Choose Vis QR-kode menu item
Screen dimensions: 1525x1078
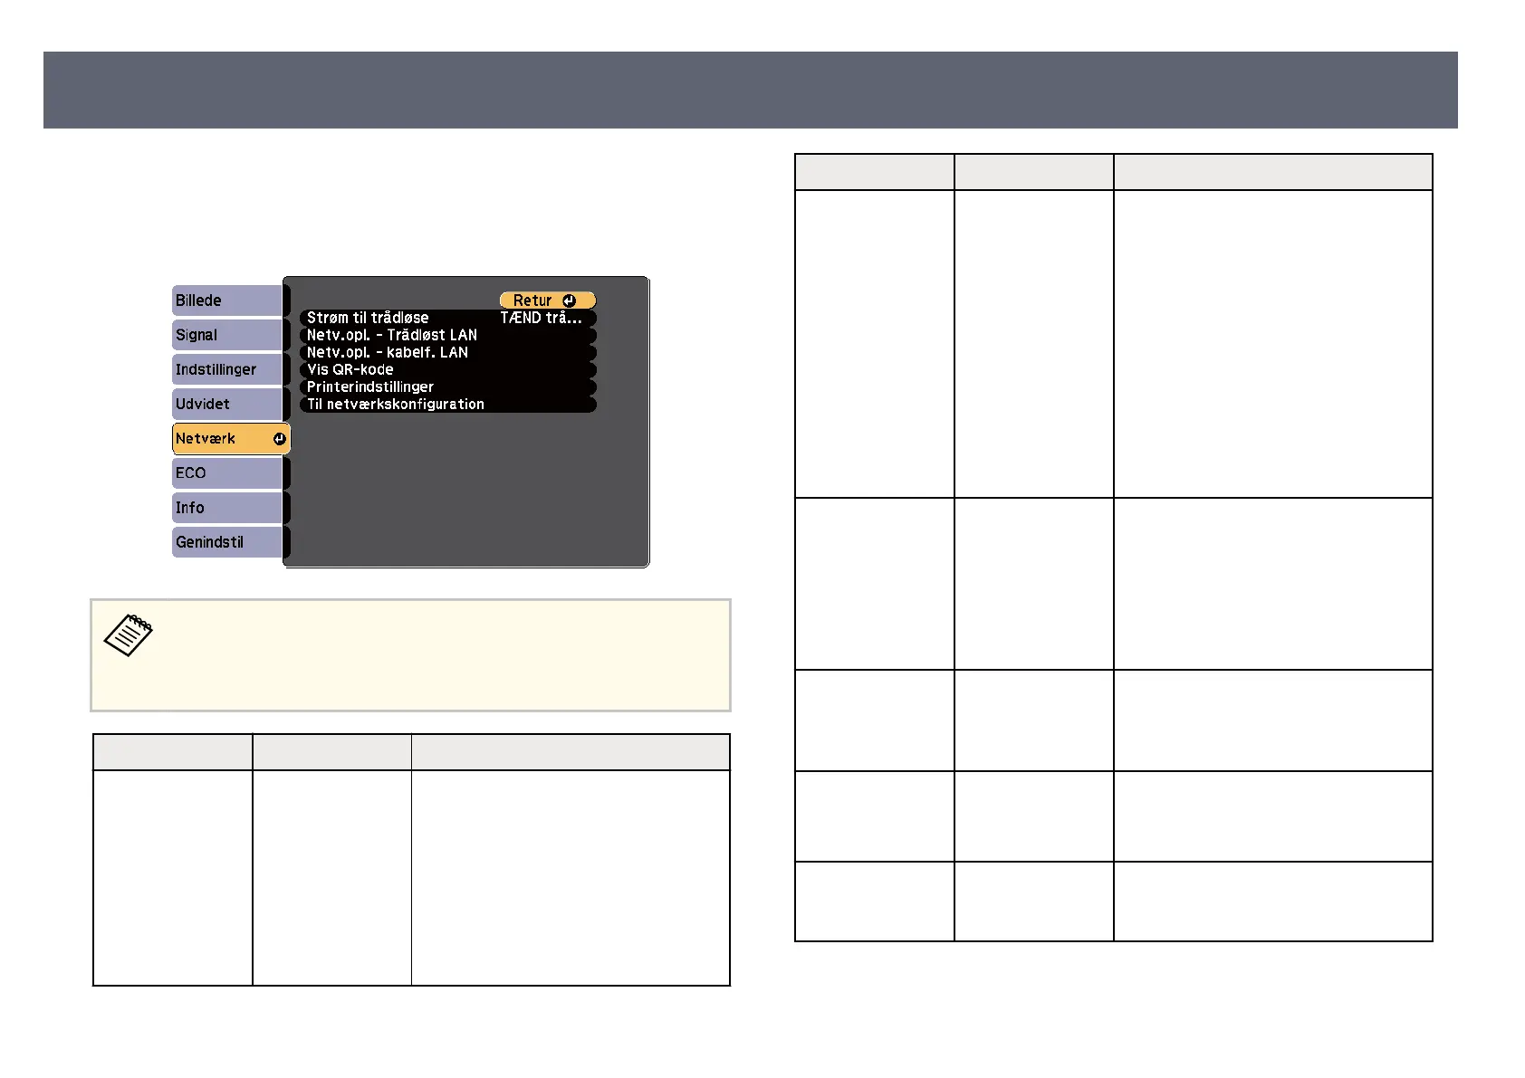pos(350,369)
